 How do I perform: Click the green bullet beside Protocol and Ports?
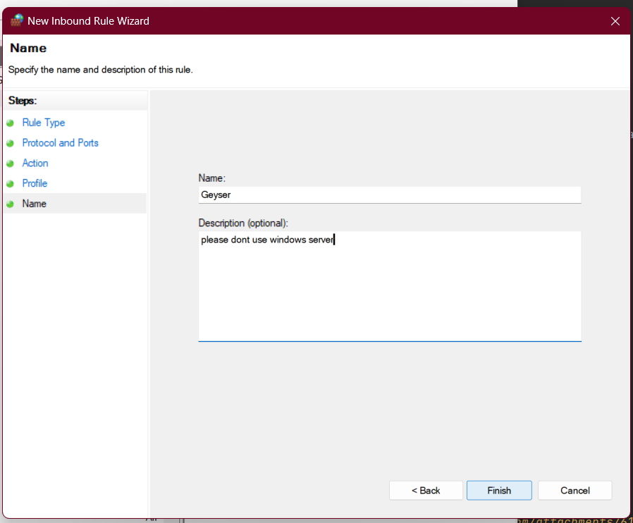tap(10, 143)
